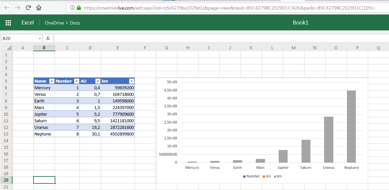Open the OneDrive breadcrumb link
This screenshot has width=389, height=190.
54,23
